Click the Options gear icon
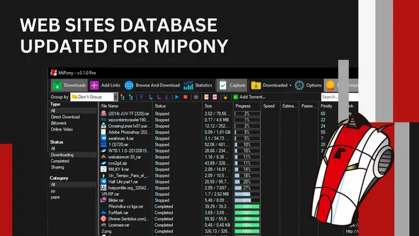Viewport: 419px width, 236px height. pos(299,85)
